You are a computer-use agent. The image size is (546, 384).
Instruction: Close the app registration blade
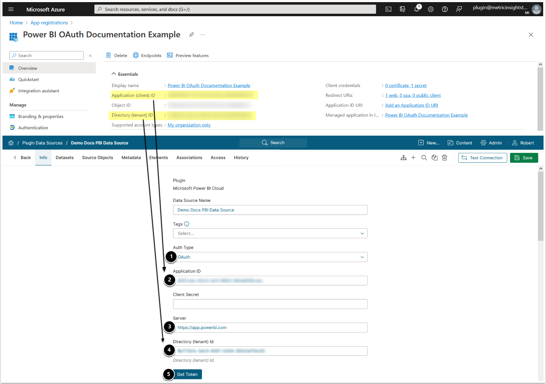(531, 35)
